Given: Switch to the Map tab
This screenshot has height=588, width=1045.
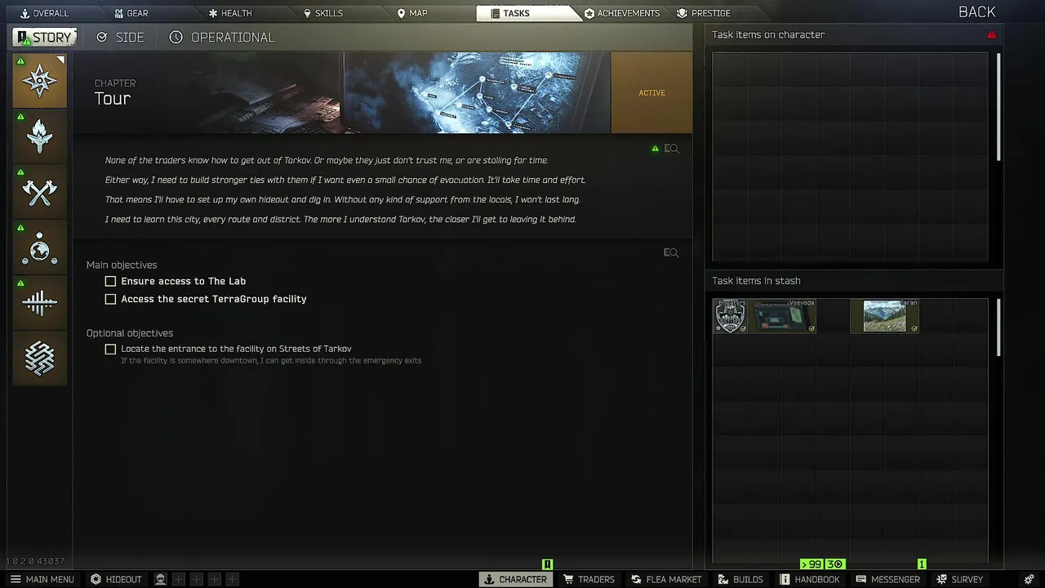Looking at the screenshot, I should click(x=412, y=13).
